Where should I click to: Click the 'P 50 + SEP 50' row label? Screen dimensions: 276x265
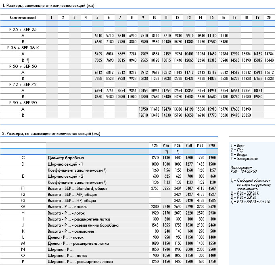tap(23, 66)
